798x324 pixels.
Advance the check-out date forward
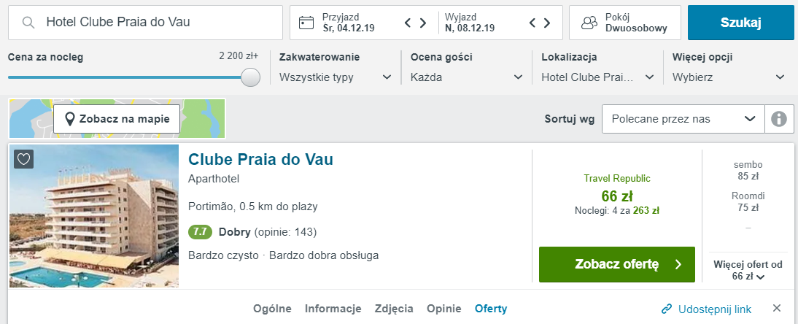pyautogui.click(x=546, y=23)
